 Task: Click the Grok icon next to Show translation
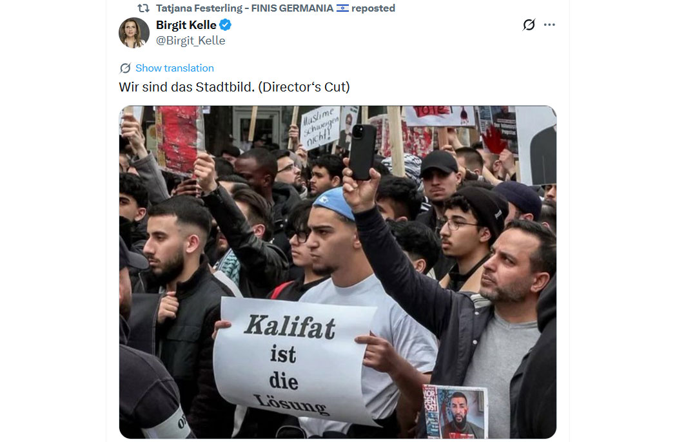pyautogui.click(x=125, y=68)
